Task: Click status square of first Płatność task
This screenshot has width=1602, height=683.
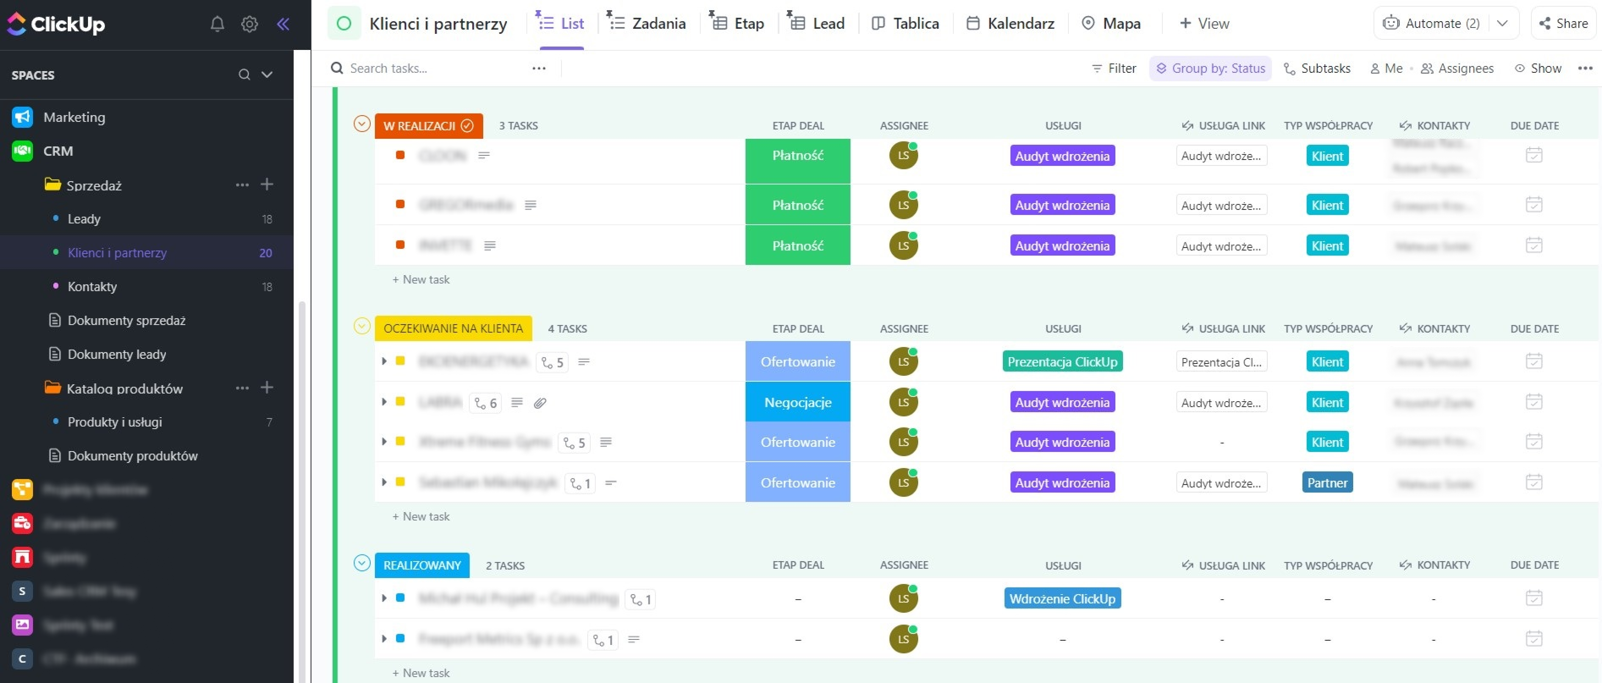Action: click(x=400, y=155)
